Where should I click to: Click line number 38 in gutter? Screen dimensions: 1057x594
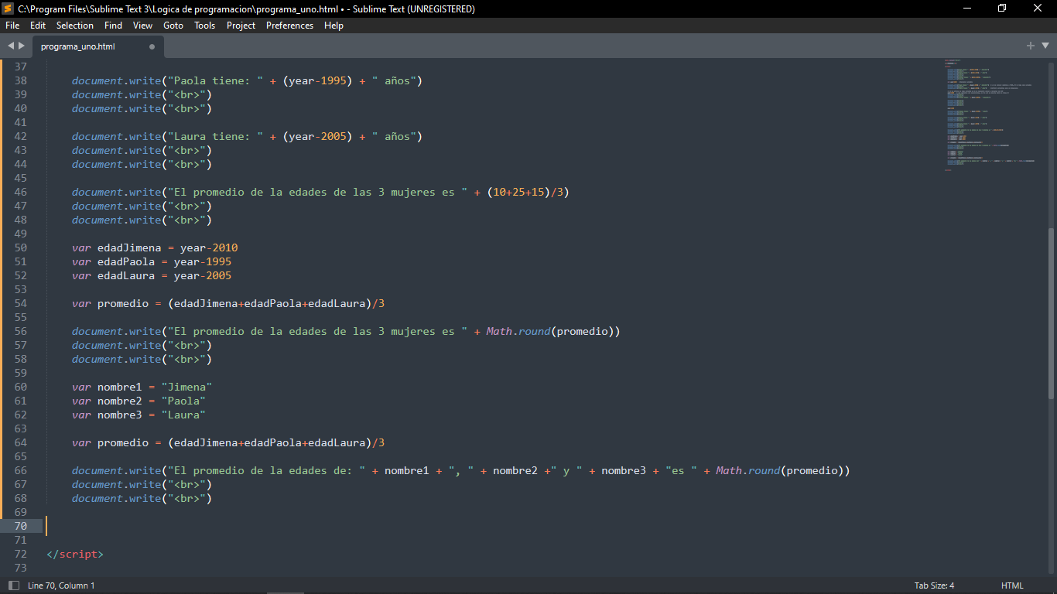[20, 80]
